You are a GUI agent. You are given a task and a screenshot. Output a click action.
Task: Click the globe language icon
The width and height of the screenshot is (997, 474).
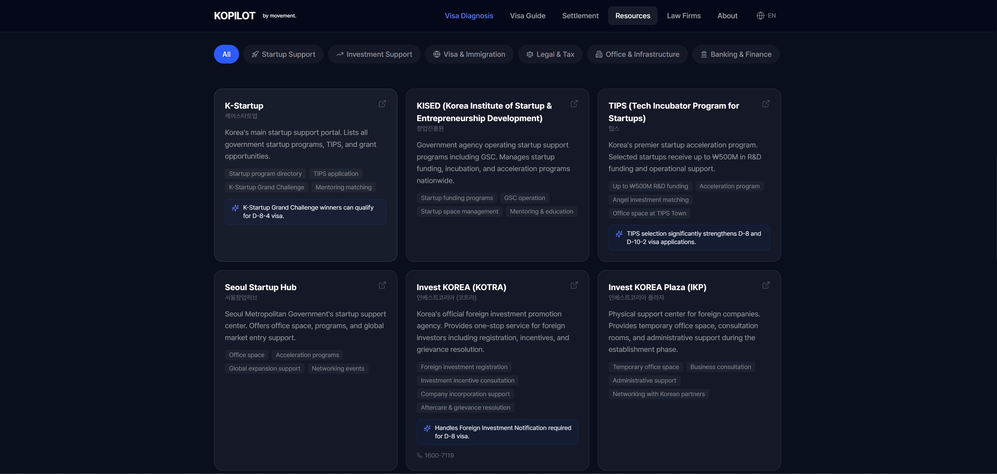coord(760,16)
